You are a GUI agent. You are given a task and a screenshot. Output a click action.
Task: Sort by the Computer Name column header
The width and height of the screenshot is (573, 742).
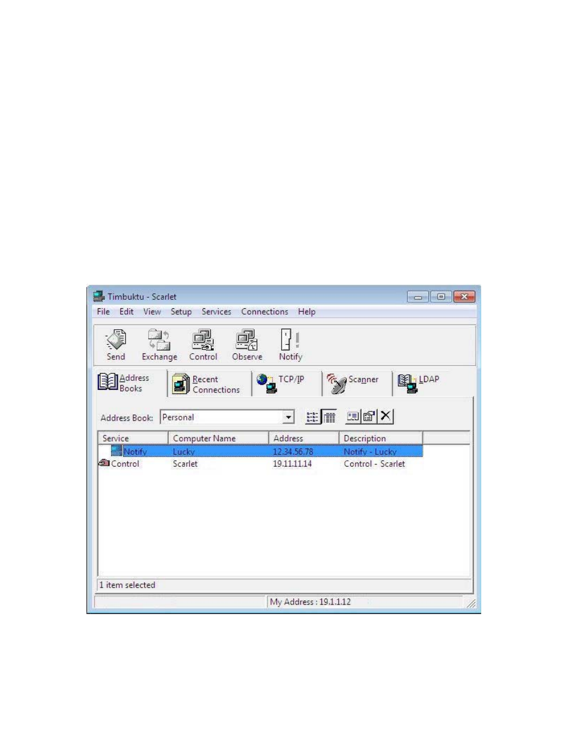[218, 438]
